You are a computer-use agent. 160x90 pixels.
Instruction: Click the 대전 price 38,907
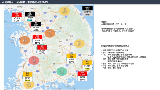tap(42, 51)
